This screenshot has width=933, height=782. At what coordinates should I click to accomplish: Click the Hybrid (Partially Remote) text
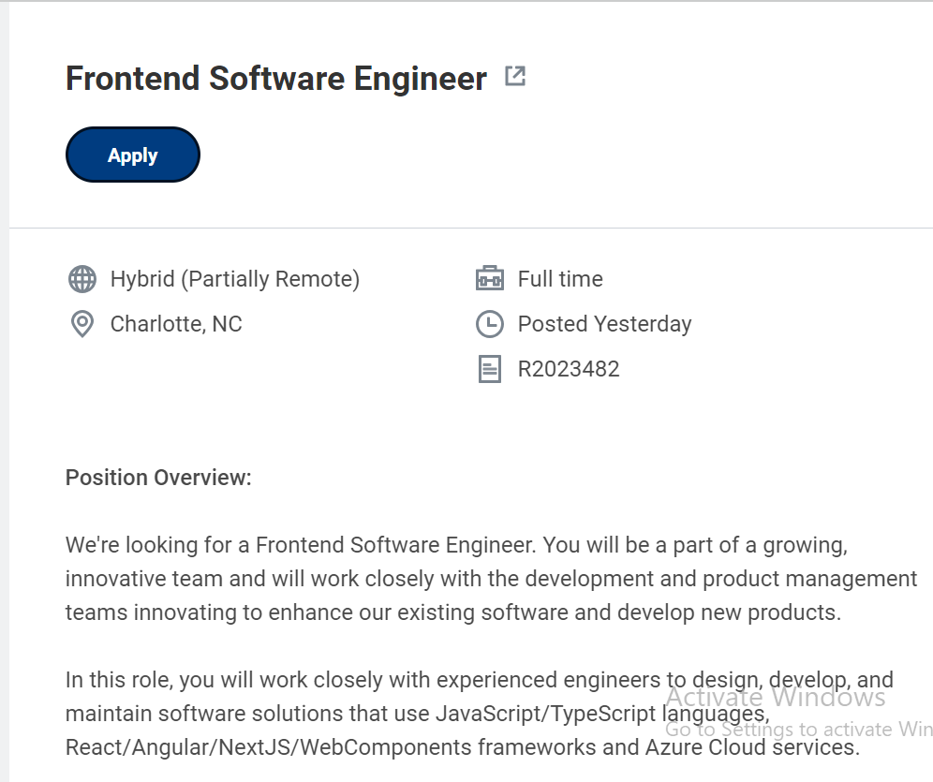pos(235,279)
